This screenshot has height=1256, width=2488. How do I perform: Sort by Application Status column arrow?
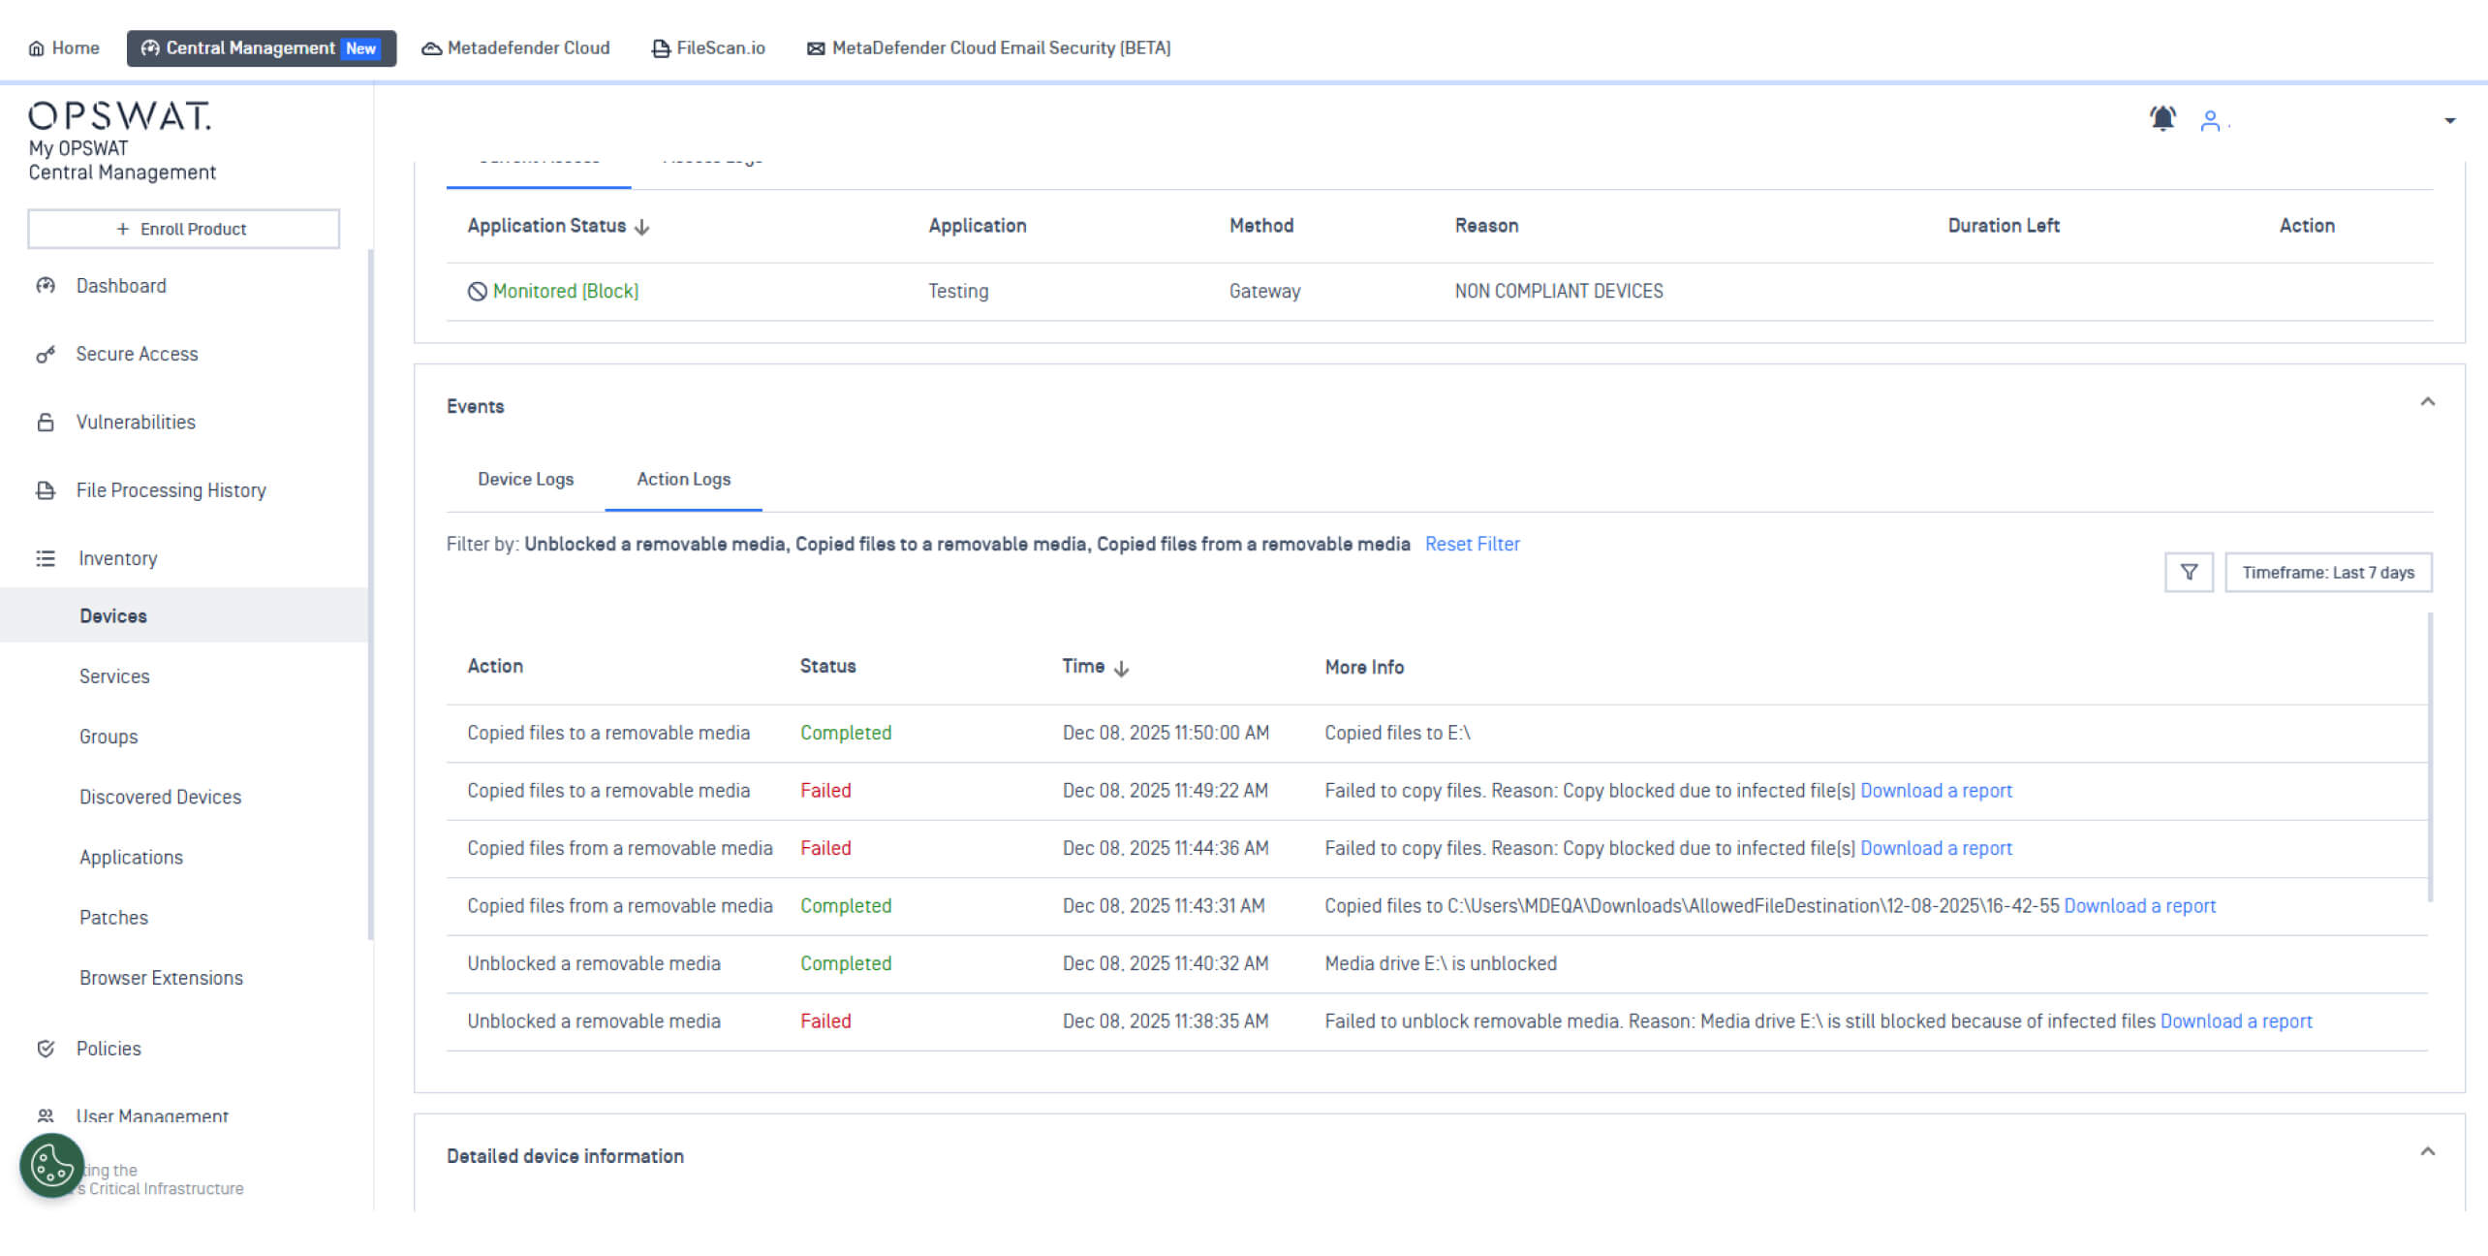[x=642, y=227]
